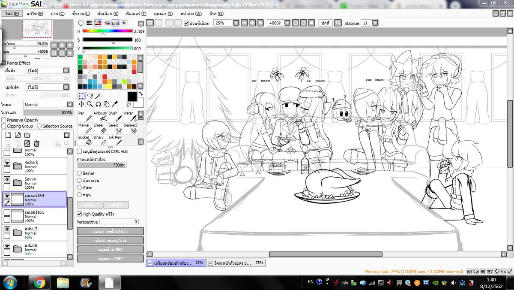The image size is (514, 290).
Task: Select the AirBrush tool
Action: coord(100,116)
